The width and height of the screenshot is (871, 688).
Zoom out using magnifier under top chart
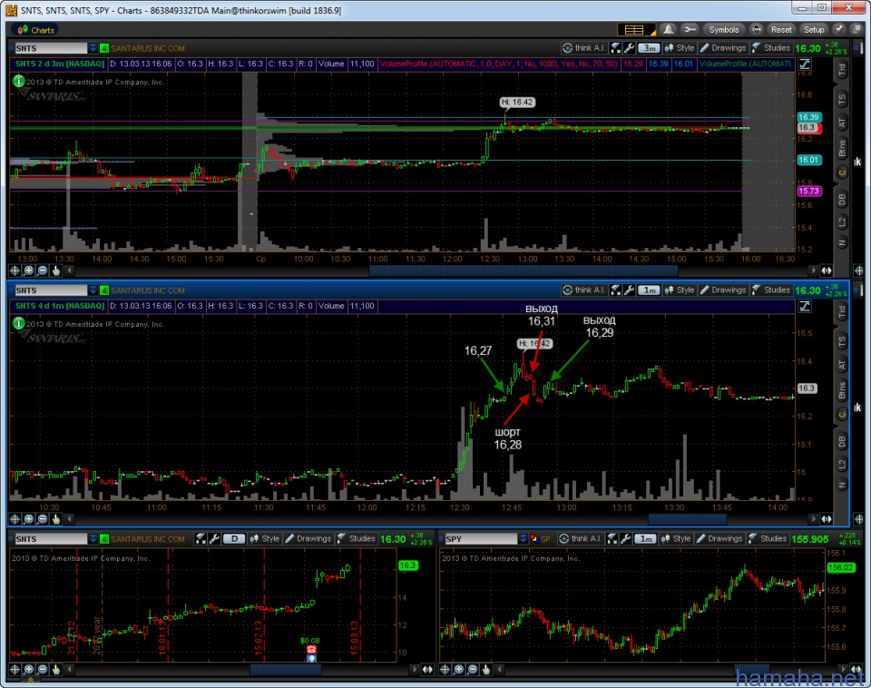[43, 270]
